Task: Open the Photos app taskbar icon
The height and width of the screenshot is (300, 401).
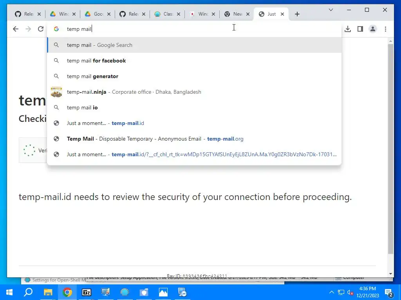Action: click(x=163, y=292)
